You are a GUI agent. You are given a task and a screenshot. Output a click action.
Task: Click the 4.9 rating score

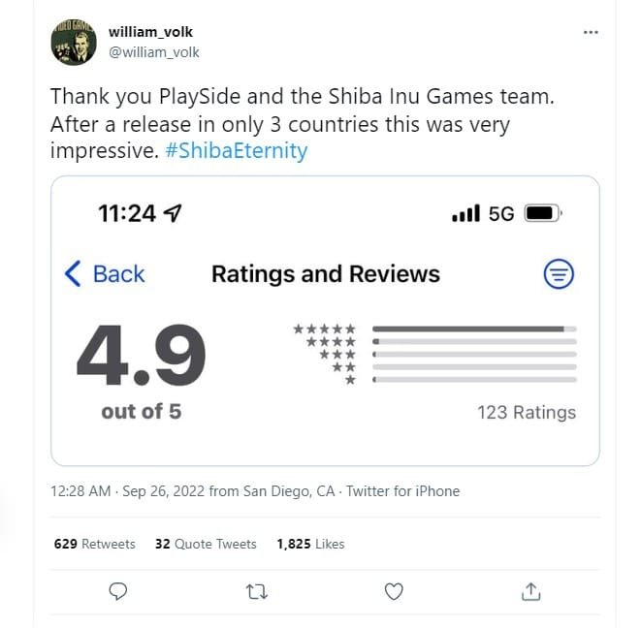point(141,356)
